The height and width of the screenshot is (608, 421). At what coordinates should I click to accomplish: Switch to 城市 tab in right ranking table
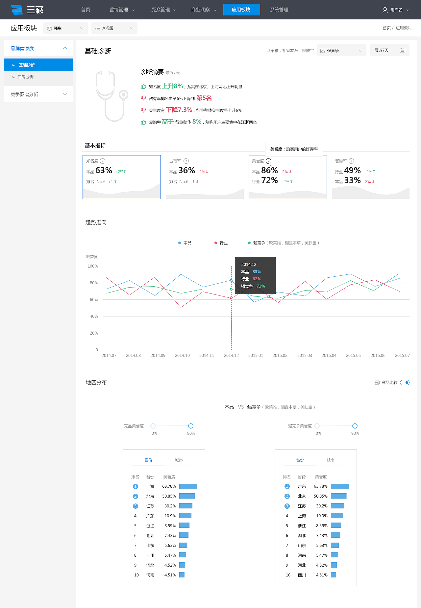coord(331,460)
